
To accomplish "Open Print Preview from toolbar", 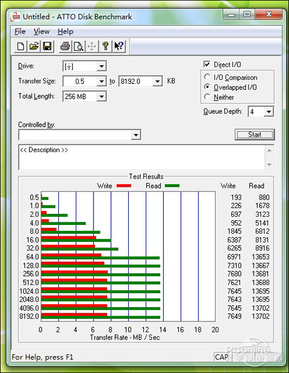I will tap(79, 46).
